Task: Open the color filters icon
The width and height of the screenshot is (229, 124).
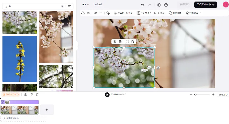Action: [x=83, y=13]
